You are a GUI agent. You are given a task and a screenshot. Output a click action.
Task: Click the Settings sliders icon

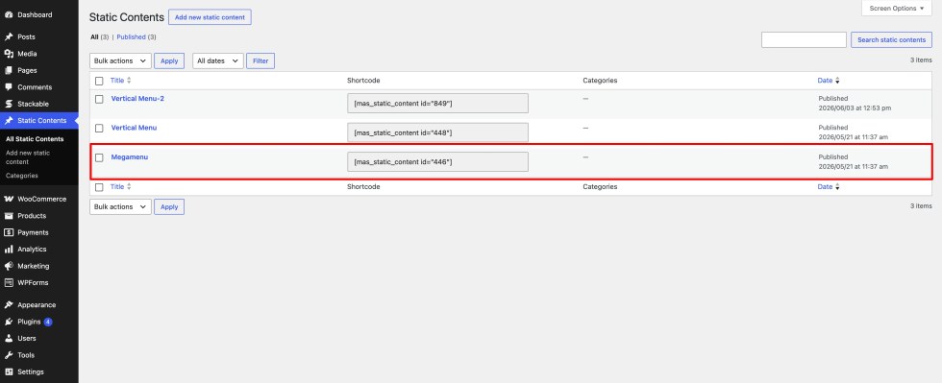(9, 372)
